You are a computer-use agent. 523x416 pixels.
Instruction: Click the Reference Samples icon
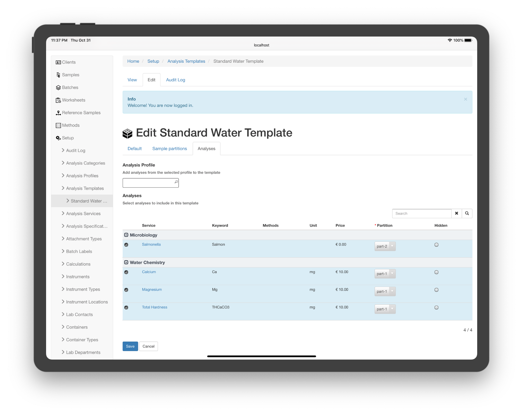(x=58, y=113)
